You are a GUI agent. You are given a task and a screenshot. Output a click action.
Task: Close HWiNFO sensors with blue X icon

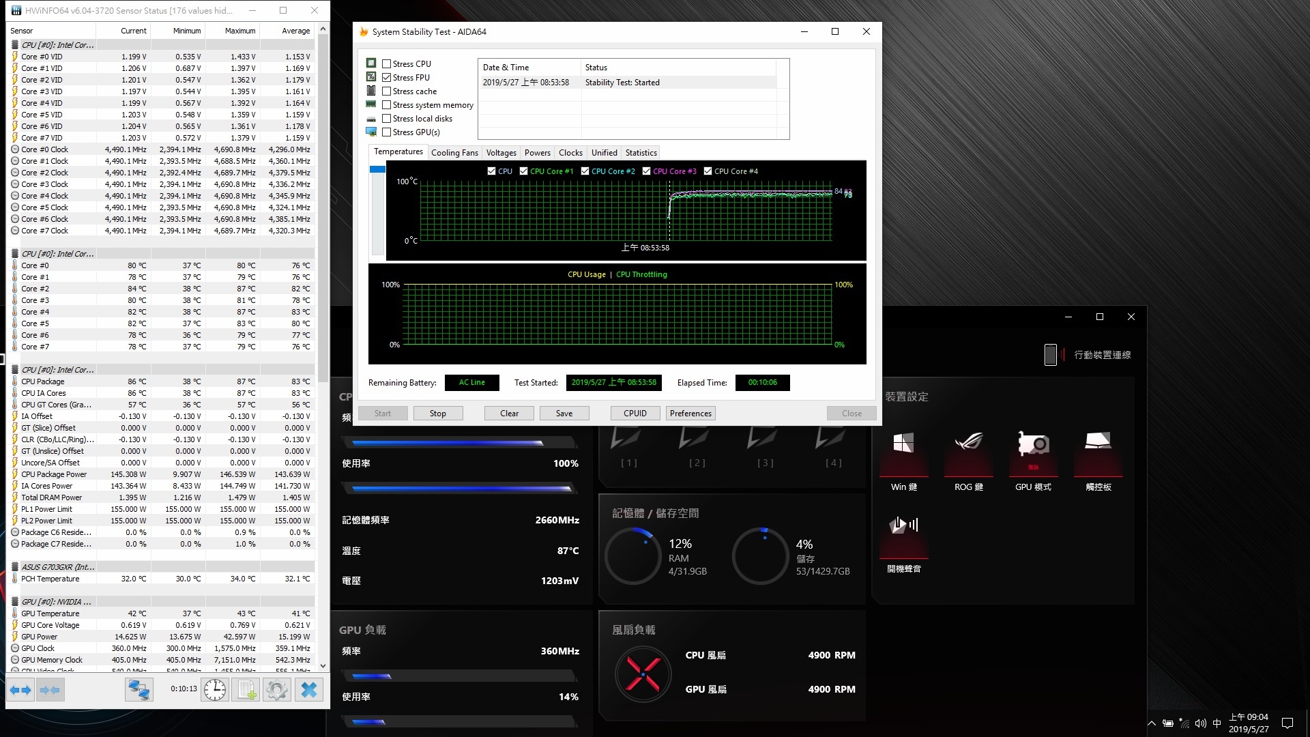coord(309,690)
